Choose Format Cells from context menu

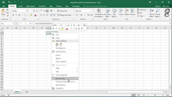click(65, 78)
